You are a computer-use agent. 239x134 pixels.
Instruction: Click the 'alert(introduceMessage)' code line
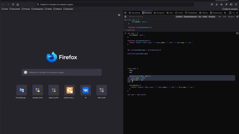click(x=138, y=54)
